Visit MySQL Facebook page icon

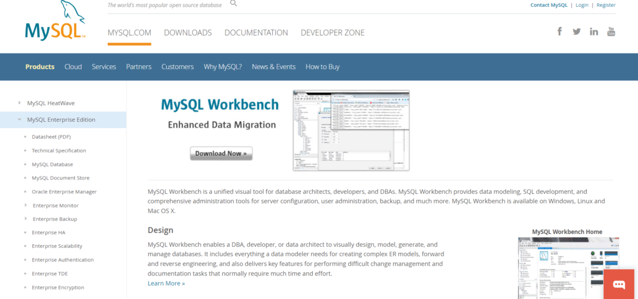pyautogui.click(x=560, y=31)
